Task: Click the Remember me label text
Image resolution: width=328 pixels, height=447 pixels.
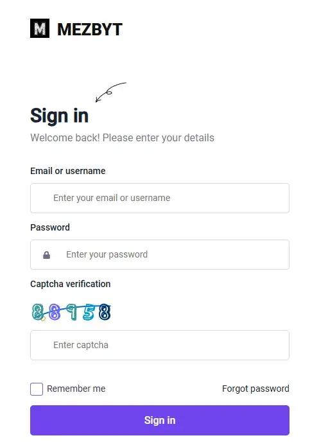Action: tap(76, 389)
